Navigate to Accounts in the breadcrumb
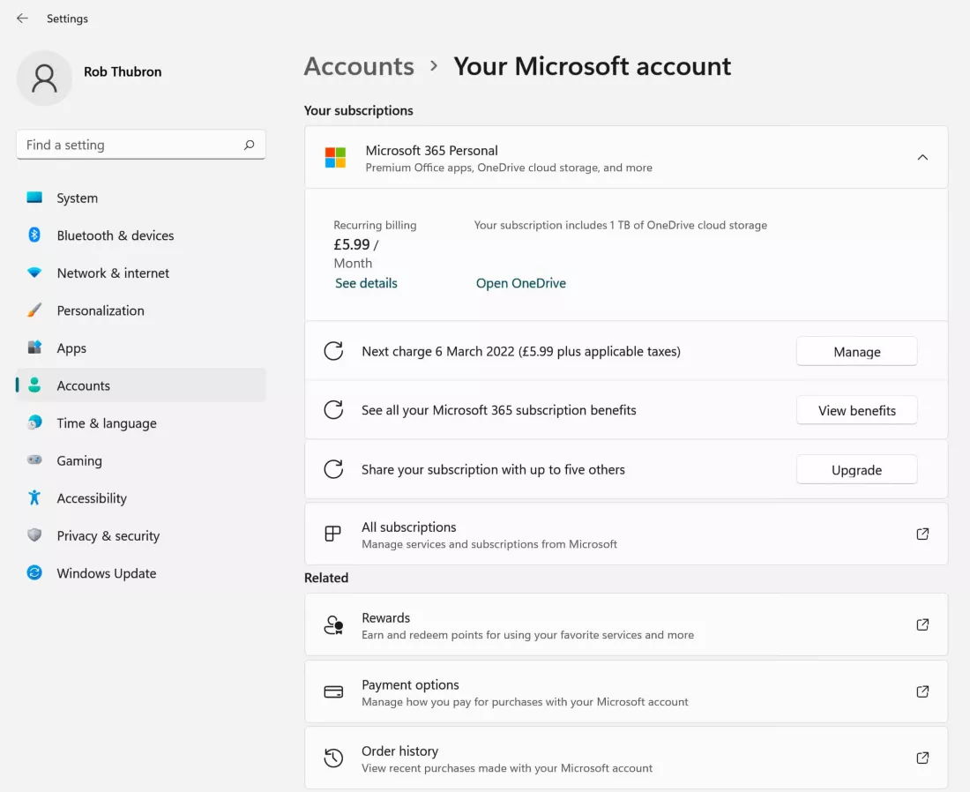Viewport: 970px width, 792px height. tap(359, 66)
